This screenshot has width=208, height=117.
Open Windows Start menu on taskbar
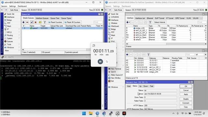click(84, 113)
